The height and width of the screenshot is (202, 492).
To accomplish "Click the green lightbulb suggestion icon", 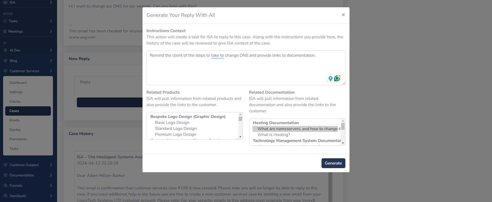I will coord(330,78).
